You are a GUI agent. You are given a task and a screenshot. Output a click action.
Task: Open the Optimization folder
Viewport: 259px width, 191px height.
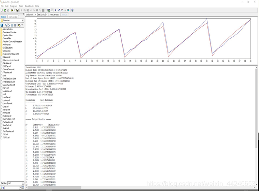point(6,51)
